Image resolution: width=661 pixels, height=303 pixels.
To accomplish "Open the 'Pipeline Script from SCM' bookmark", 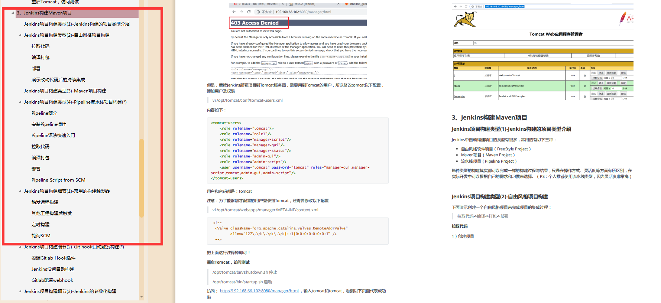I will [59, 180].
